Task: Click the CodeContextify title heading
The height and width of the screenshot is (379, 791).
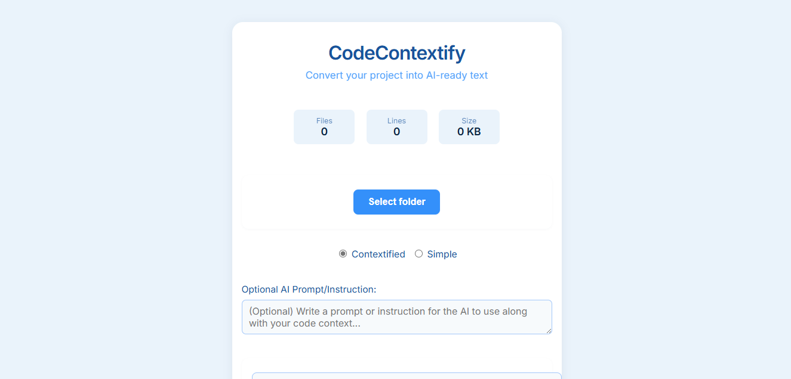Action: pos(396,53)
